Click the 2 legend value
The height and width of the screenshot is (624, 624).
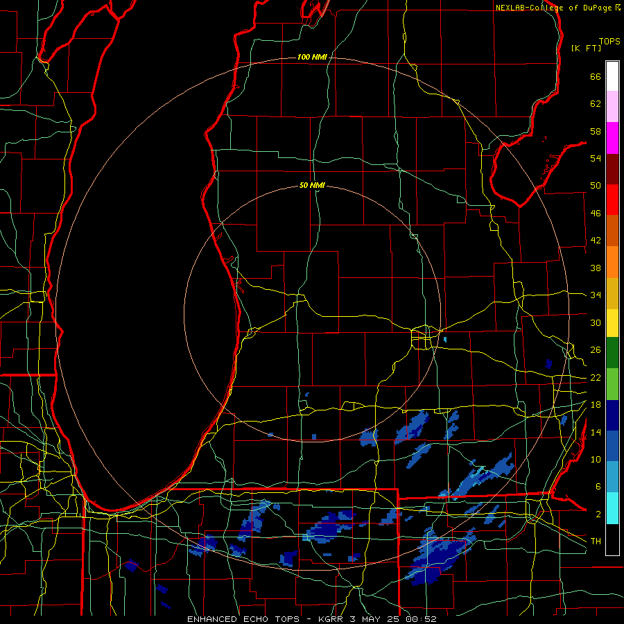click(598, 514)
